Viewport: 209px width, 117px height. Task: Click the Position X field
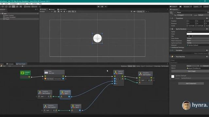pyautogui.click(x=192, y=21)
